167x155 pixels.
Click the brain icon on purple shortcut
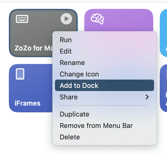coord(97,19)
